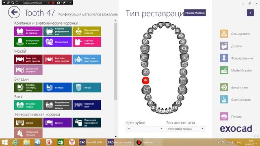This screenshot has height=146, width=260.
Task: Select the Временный колпачок tile
Action: (x=28, y=70)
